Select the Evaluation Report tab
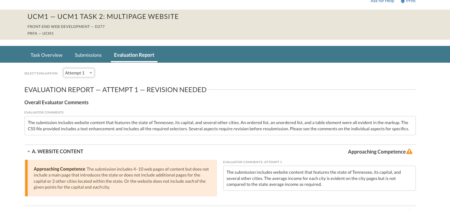450x210 pixels. (134, 55)
